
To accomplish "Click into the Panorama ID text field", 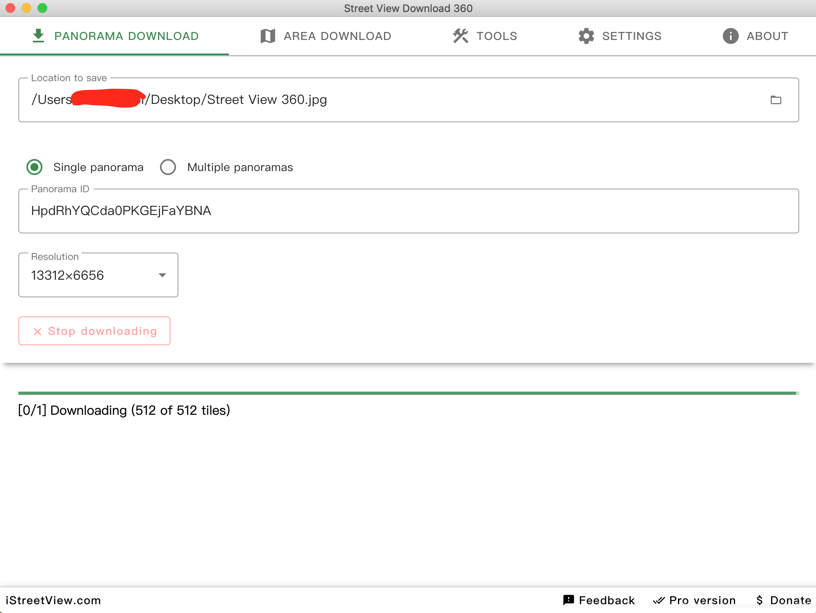I will tap(408, 211).
